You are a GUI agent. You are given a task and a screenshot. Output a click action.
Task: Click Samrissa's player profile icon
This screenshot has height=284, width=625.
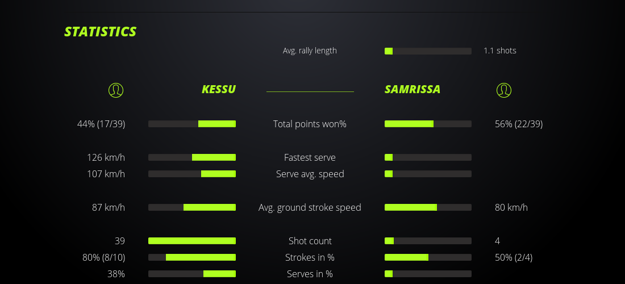pos(504,90)
